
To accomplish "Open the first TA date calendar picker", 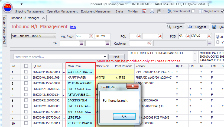I will point(81,43).
